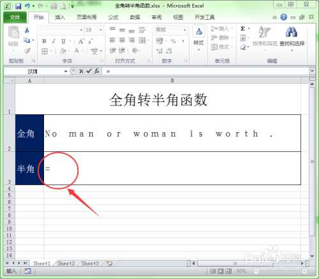Switch to the 视图 View tab
This screenshot has height=279, width=319.
tap(178, 17)
